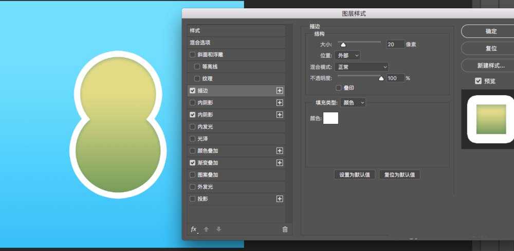Click the 设置为默认值 button
The width and height of the screenshot is (514, 251).
coord(355,175)
